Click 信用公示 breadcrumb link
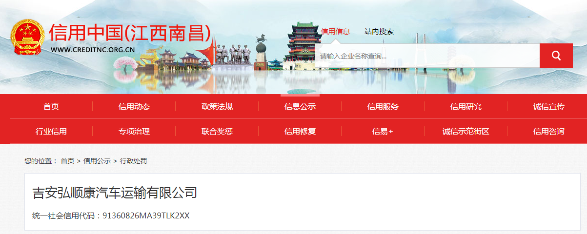 (97, 161)
